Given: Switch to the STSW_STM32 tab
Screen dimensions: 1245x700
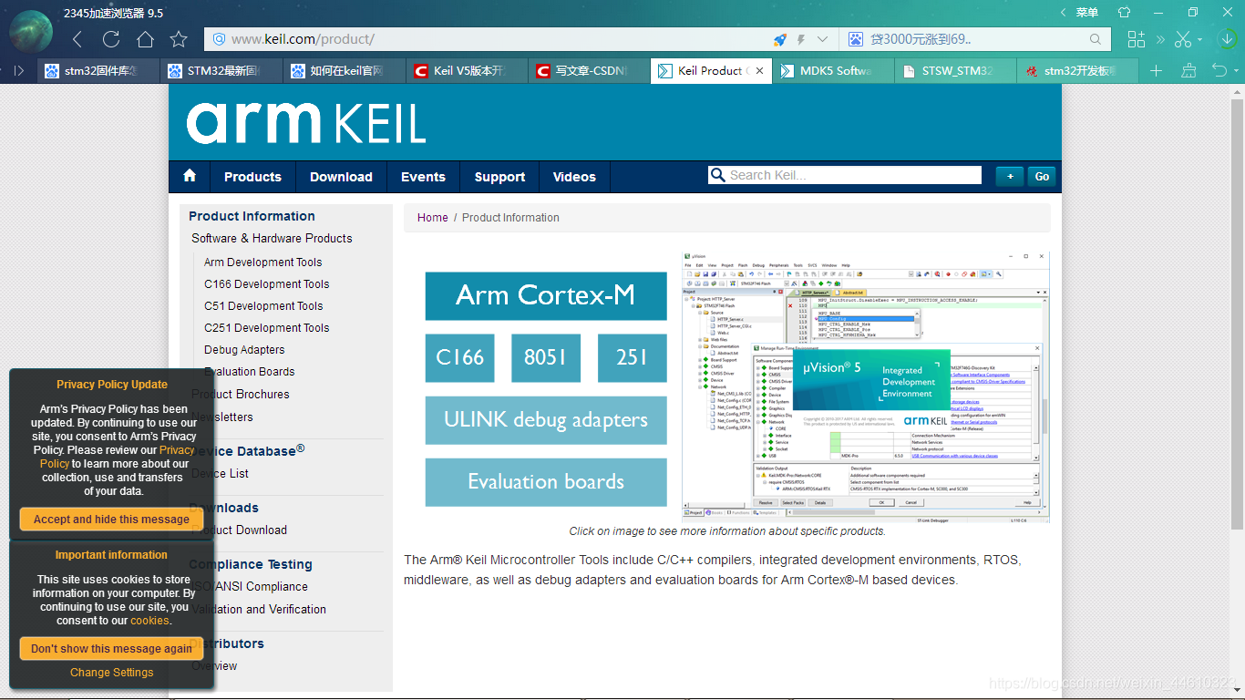Looking at the screenshot, I should [x=955, y=71].
